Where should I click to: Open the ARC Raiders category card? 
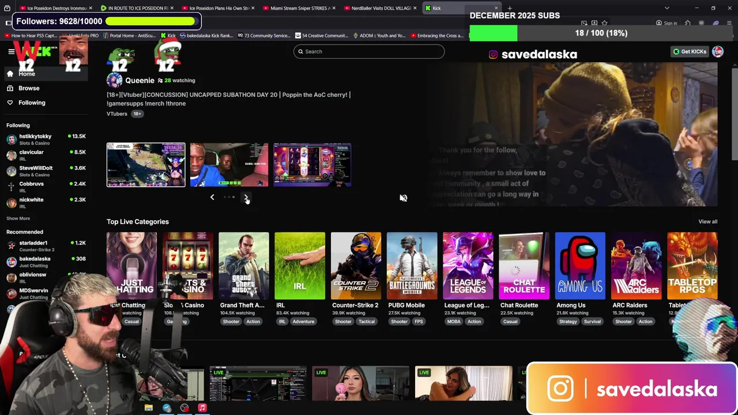point(636,266)
